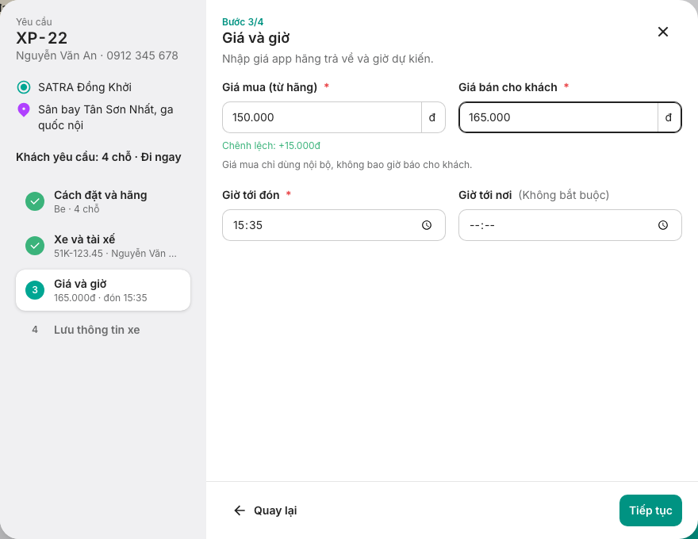
Task: Click the đ currency suffix of Giá bán
Action: 669,117
